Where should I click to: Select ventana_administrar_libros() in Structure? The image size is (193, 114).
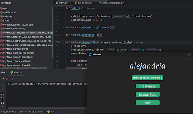point(18,25)
